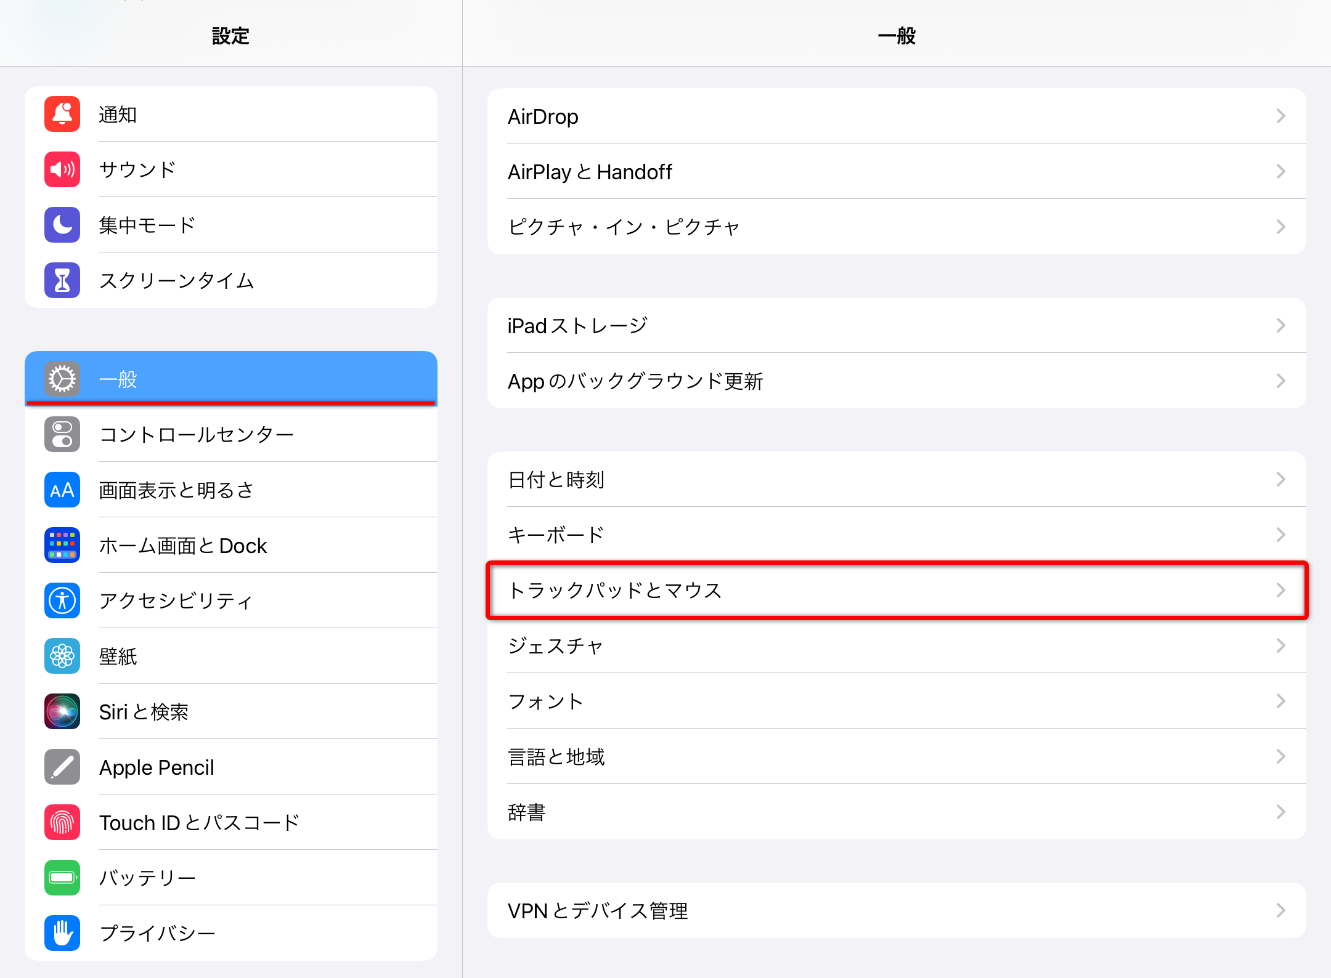The image size is (1331, 978).
Task: Open VPNとデバイス管理 row
Action: [x=897, y=910]
